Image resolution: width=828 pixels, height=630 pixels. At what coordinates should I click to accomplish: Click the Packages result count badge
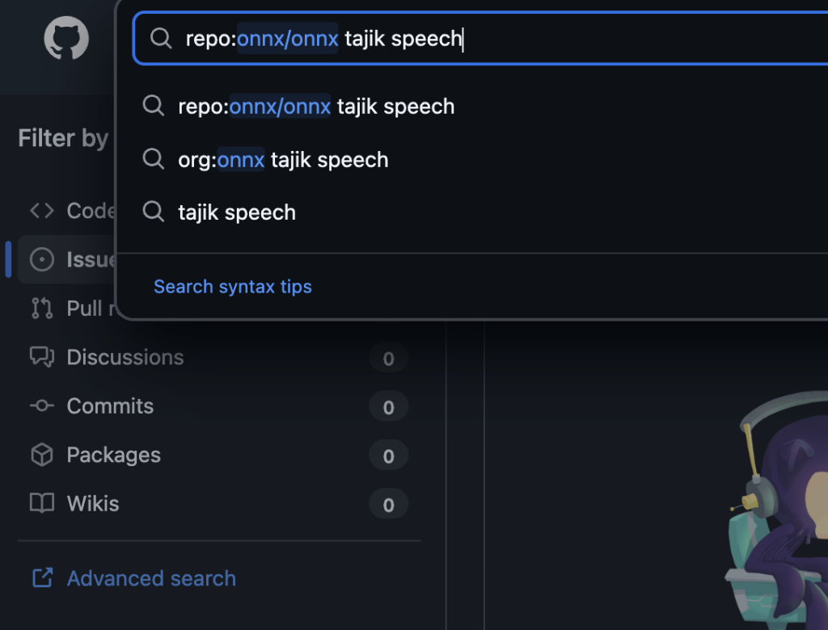coord(388,456)
